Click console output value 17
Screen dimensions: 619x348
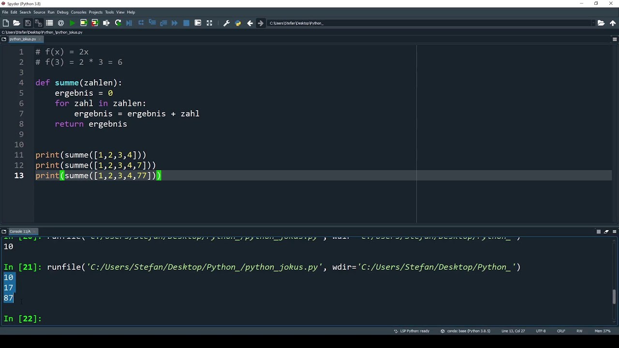click(8, 288)
